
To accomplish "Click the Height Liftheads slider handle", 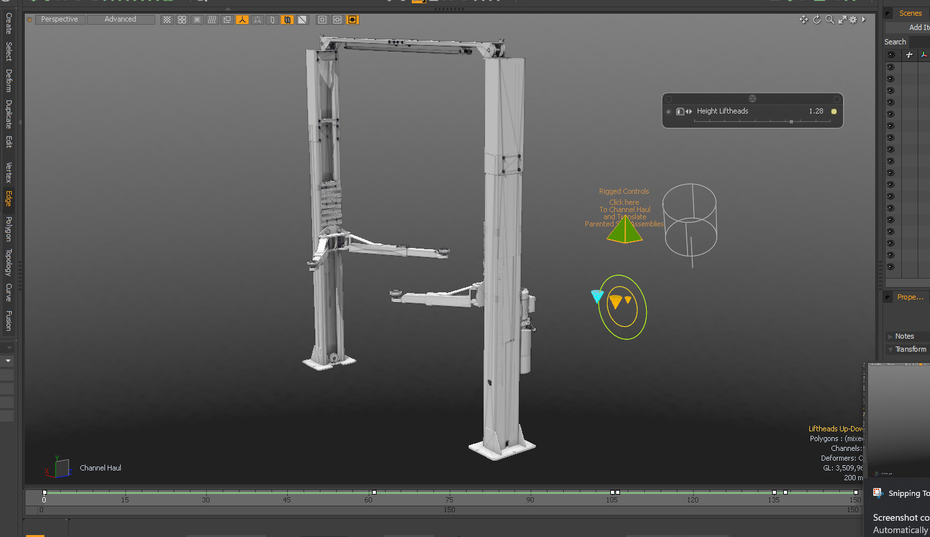I will pyautogui.click(x=791, y=121).
